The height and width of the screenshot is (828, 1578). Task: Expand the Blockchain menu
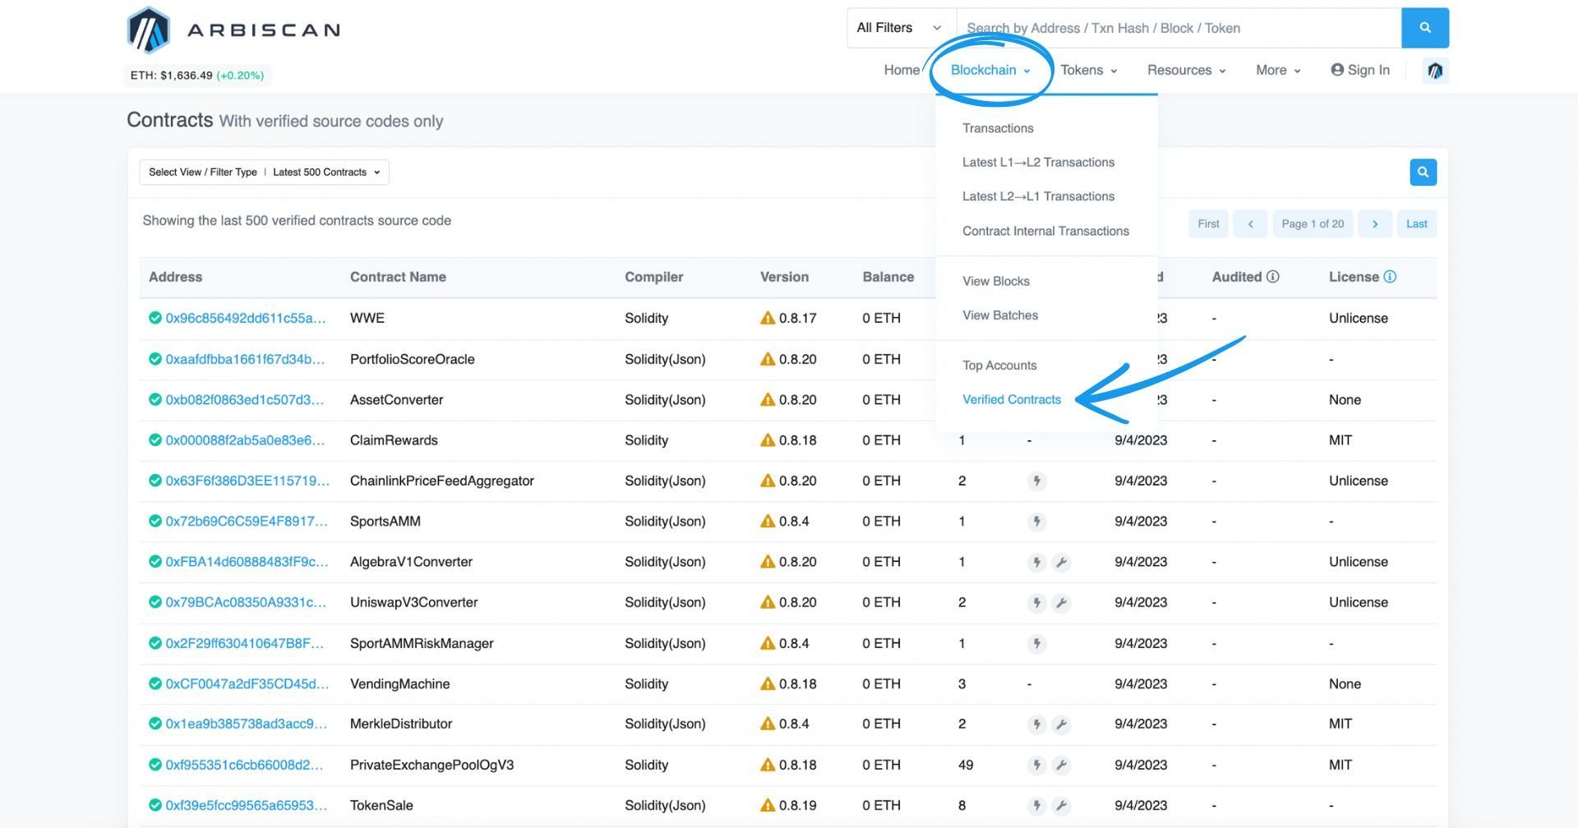990,70
